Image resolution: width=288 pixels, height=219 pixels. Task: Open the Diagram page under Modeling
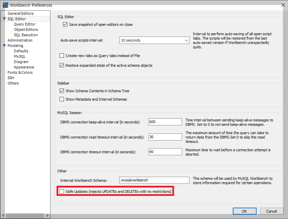click(x=21, y=62)
